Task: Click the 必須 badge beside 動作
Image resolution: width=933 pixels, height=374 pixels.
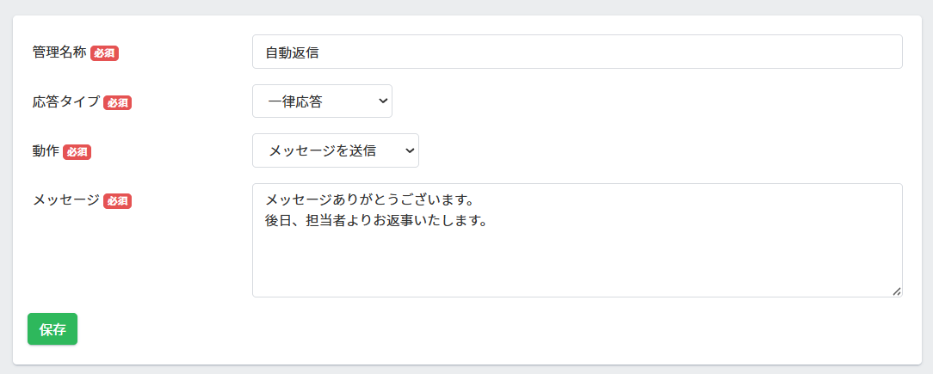Action: [77, 152]
